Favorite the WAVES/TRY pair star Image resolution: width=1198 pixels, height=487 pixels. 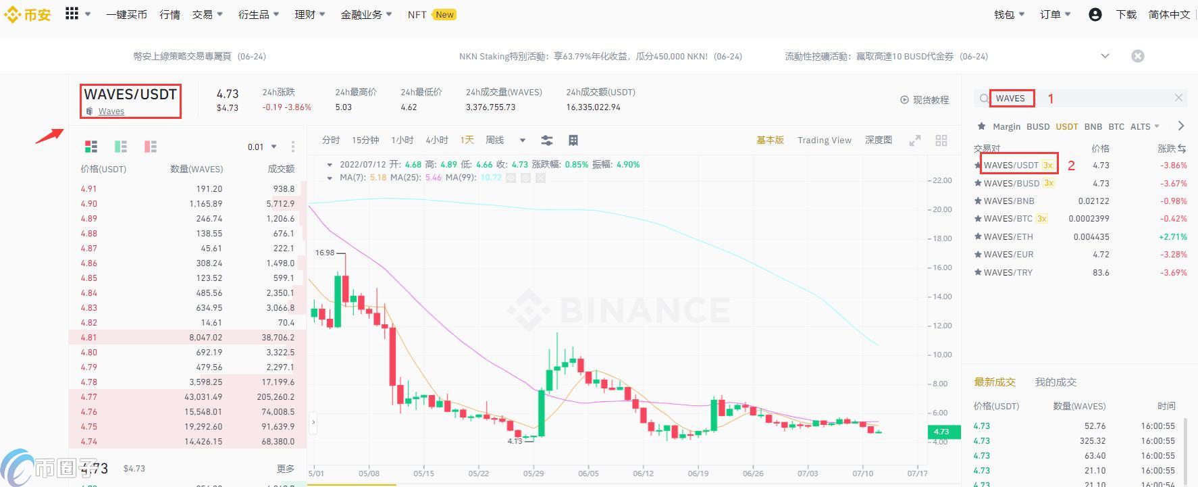click(x=977, y=272)
